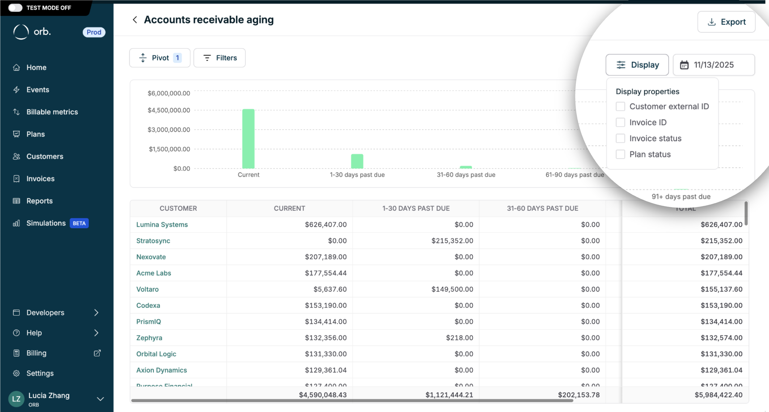Toggle the Test Mode switch
The image size is (769, 412).
tap(15, 8)
